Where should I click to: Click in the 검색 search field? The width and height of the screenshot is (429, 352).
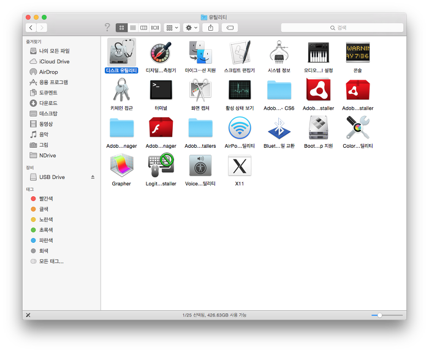(x=342, y=28)
